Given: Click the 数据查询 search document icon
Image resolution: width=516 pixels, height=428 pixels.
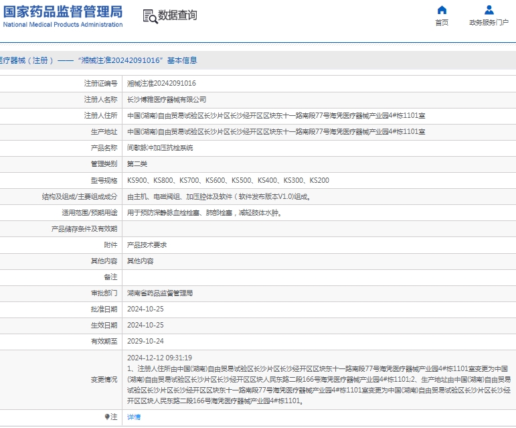Looking at the screenshot, I should (x=150, y=17).
